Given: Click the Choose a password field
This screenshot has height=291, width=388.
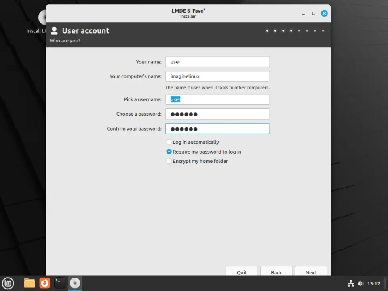Looking at the screenshot, I should 217,114.
